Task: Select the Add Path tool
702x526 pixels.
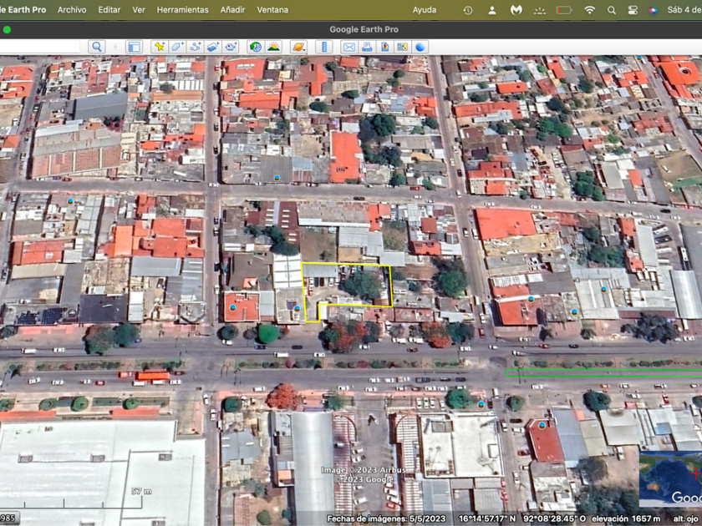Action: point(196,47)
